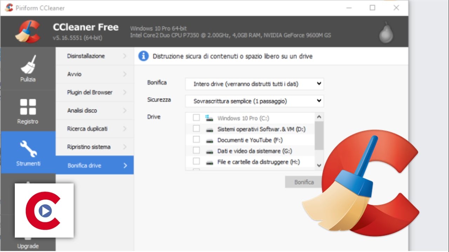Screen dimensions: 449x252
Task: Open the Pulizia cleaner section
Action: pyautogui.click(x=28, y=68)
